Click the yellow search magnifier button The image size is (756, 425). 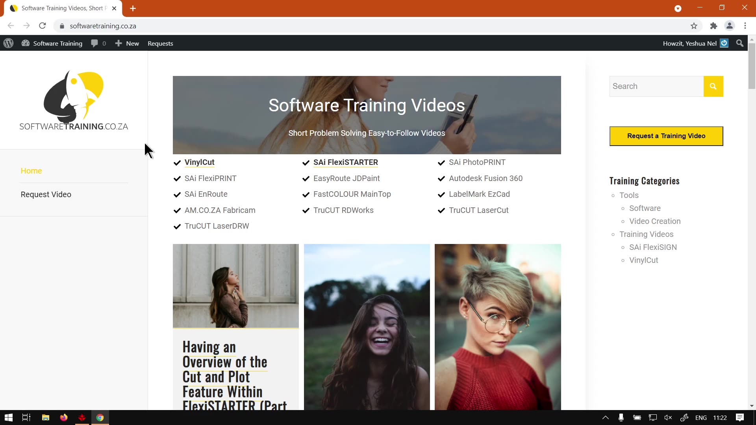(x=713, y=86)
